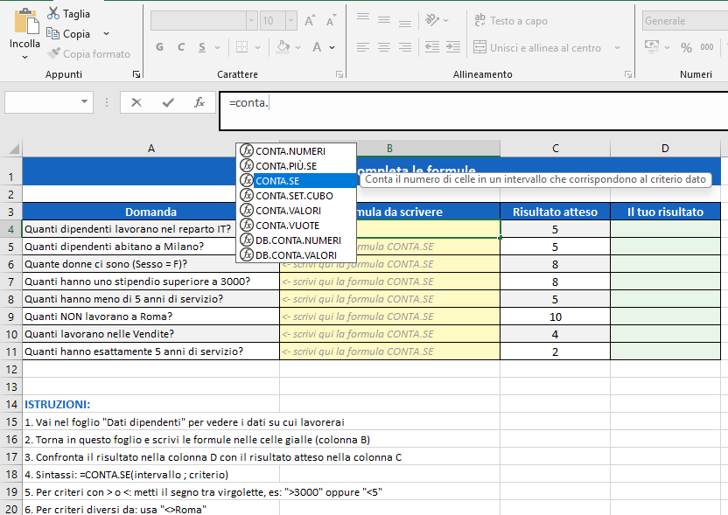Apply thousands separator 000 style

[x=707, y=47]
